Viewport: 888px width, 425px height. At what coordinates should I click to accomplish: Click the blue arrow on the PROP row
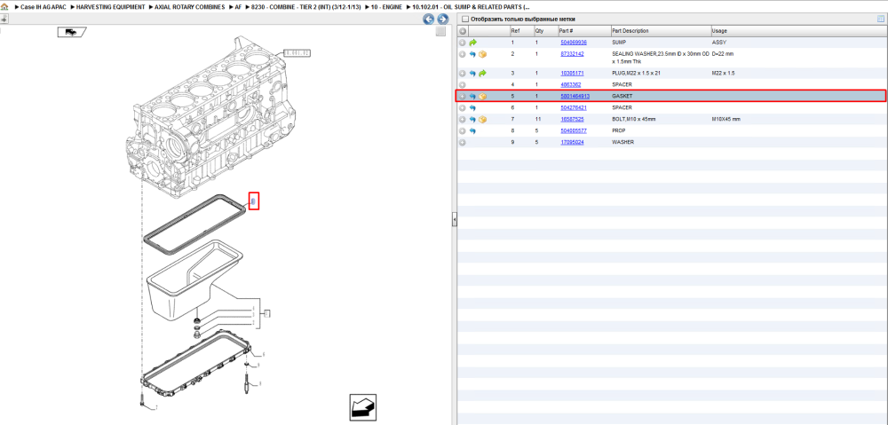[473, 130]
